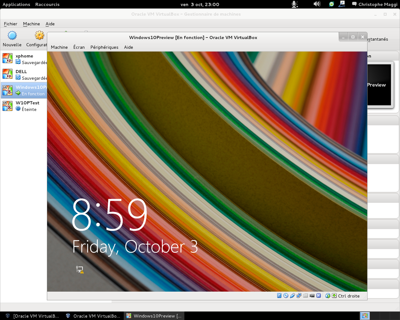
Task: Select the DELL virtual machine name
Action: pyautogui.click(x=21, y=72)
